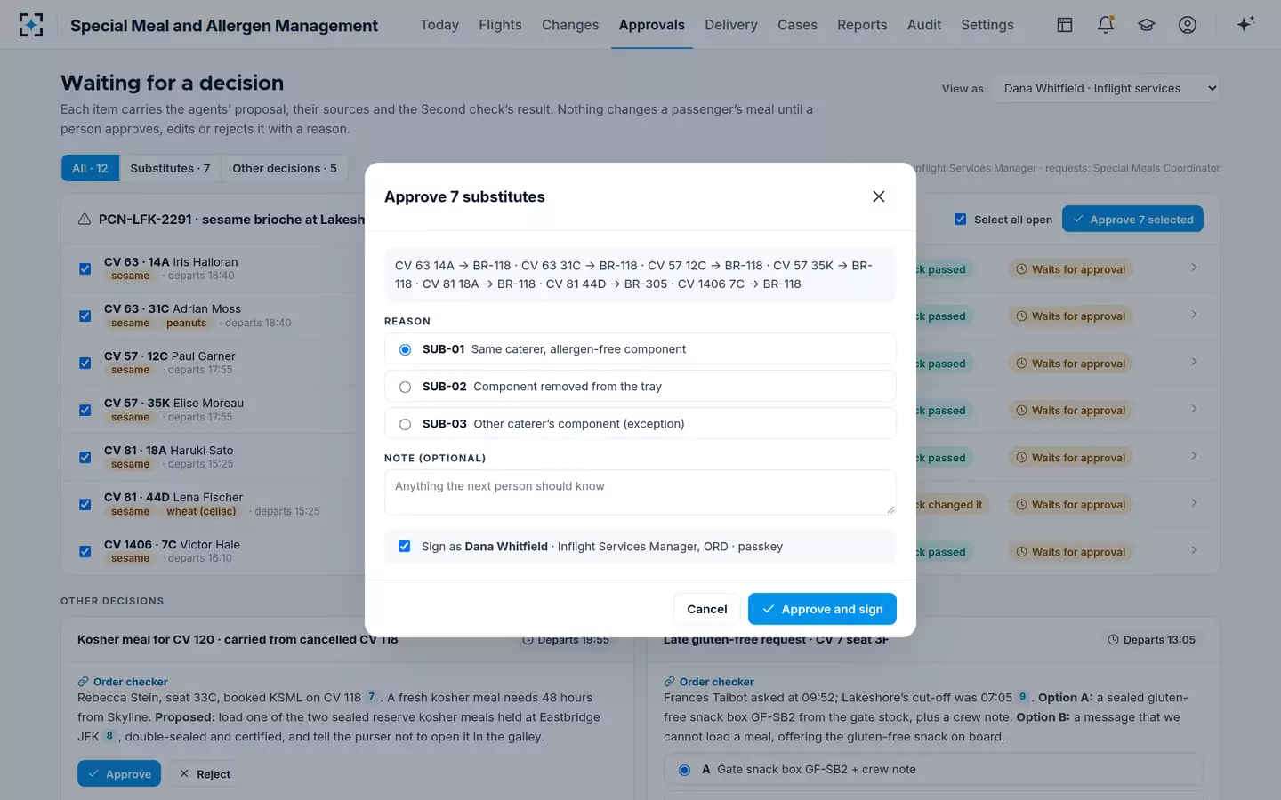Viewport: 1281px width, 800px height.
Task: Select reason SUB-01 Same caterer radio
Action: (405, 349)
